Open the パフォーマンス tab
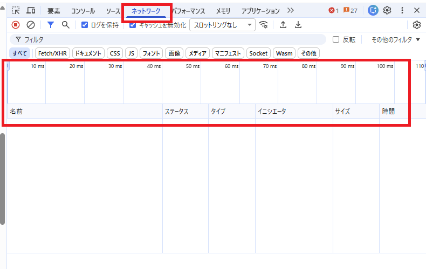Viewport: 426px width, 269px height. click(x=189, y=11)
